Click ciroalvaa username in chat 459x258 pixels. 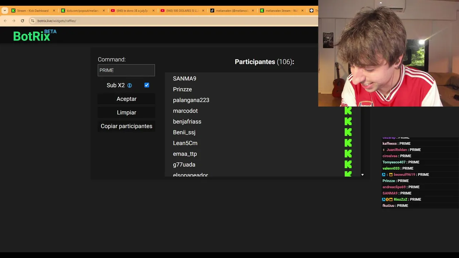(390, 156)
